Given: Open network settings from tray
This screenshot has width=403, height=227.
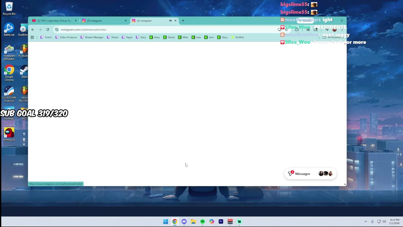Looking at the screenshot, I should [379, 222].
